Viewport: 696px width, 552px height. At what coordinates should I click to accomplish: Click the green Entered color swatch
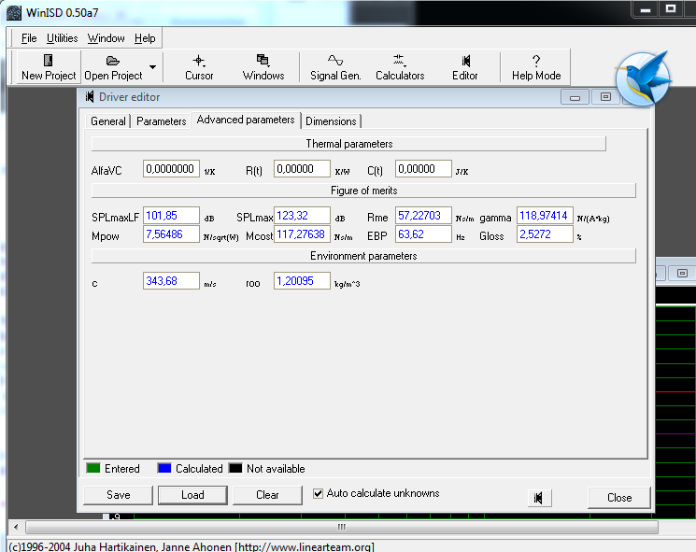point(93,469)
